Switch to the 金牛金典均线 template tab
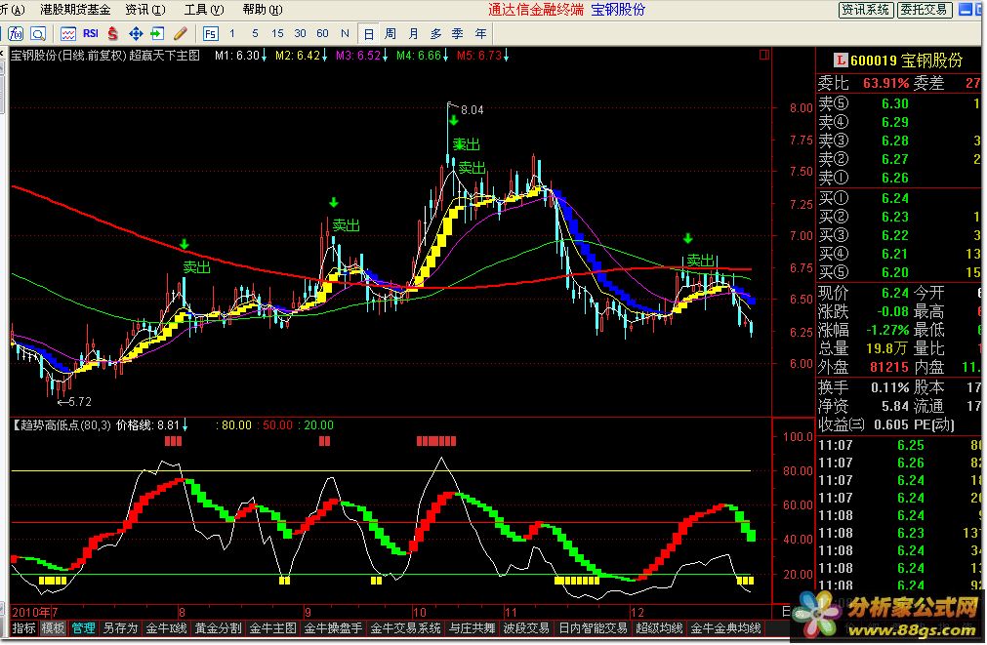 point(725,628)
